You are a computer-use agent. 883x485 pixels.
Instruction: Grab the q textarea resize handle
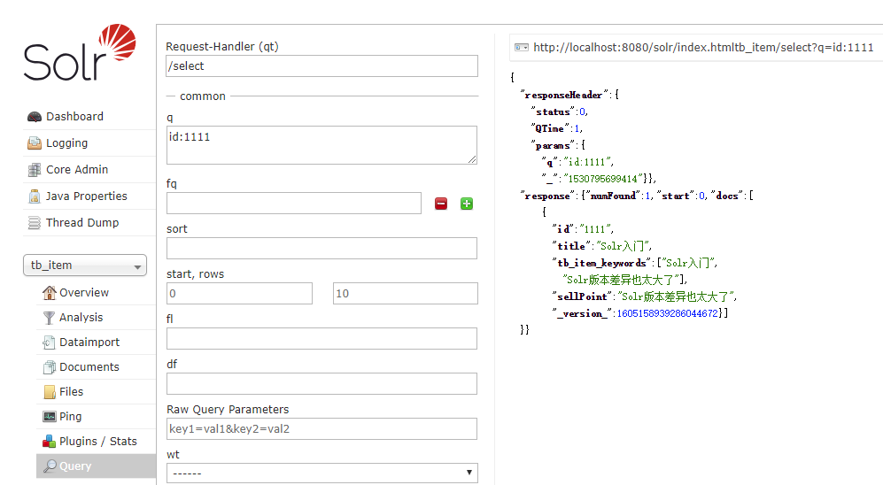click(472, 160)
